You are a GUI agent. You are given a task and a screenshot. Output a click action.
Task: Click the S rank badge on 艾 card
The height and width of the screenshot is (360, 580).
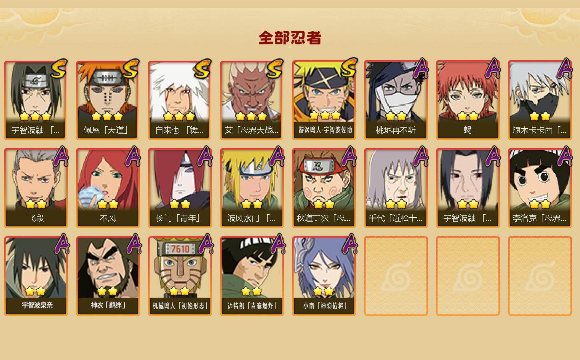275,69
